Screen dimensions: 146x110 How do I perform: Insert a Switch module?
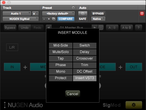pyautogui.click(x=85, y=45)
